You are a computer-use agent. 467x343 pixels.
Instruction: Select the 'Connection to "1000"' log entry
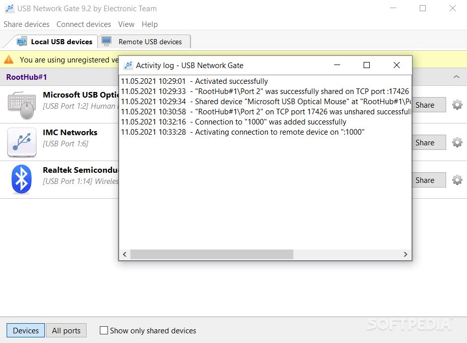(234, 121)
